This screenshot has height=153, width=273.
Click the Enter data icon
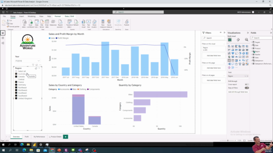click(x=47, y=24)
